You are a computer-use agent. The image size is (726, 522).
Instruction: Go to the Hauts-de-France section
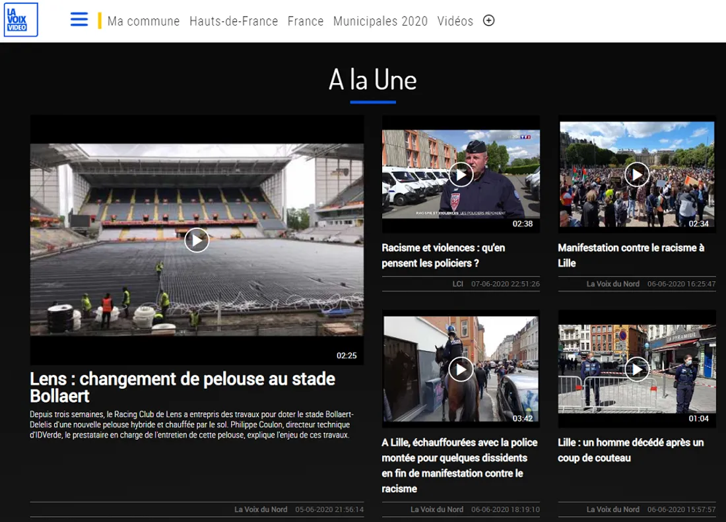234,21
